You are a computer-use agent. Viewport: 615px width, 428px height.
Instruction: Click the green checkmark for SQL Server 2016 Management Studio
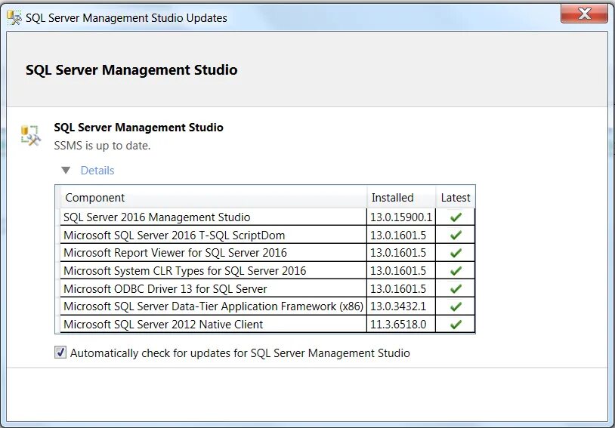[x=456, y=217]
